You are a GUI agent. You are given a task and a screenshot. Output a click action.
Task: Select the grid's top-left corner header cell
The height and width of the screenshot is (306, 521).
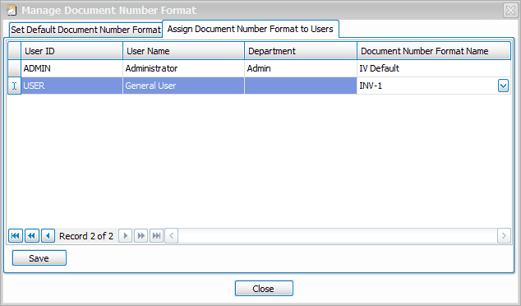pos(14,51)
